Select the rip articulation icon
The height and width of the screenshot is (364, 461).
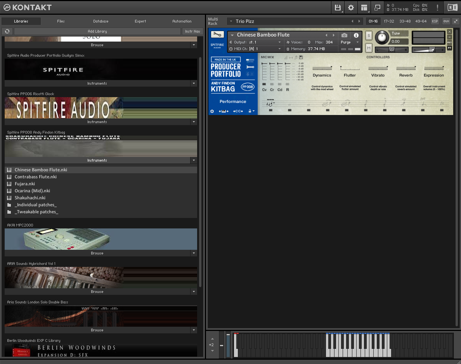point(404,103)
